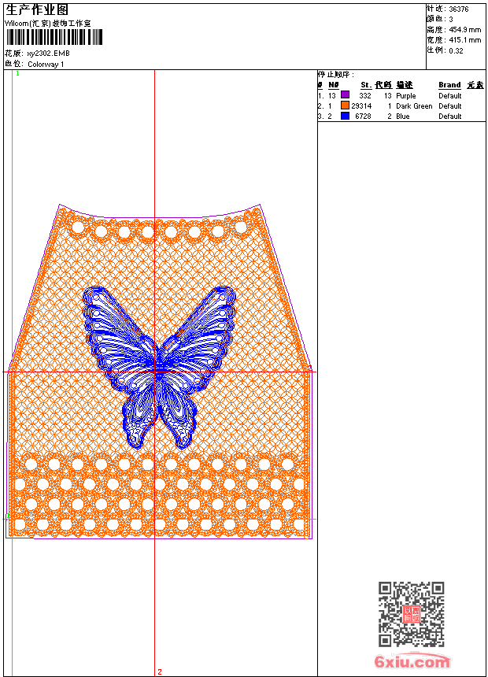The height and width of the screenshot is (677, 488).
Task: Click the blue butterfly embroidery design
Action: click(x=159, y=367)
